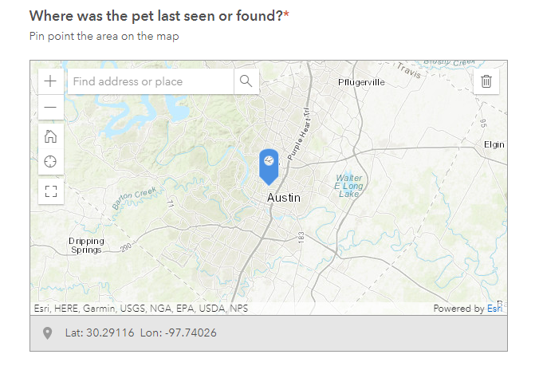
Task: Click the Elgin label on the map
Action: (x=494, y=144)
